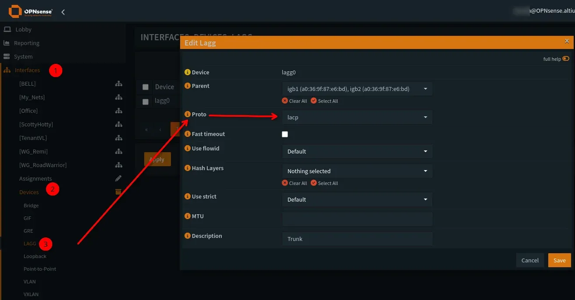Image resolution: width=575 pixels, height=300 pixels.
Task: Close the Edit Lagg dialog
Action: coord(567,41)
